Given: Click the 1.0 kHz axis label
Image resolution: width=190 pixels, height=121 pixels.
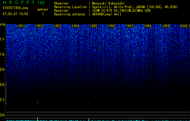Looking at the screenshot, I should coord(2,54).
